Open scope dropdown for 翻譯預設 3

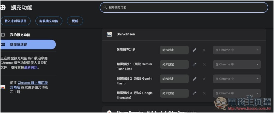237,93
